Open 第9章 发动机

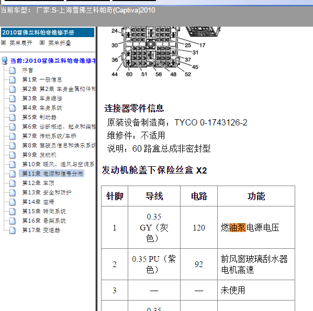(39, 155)
